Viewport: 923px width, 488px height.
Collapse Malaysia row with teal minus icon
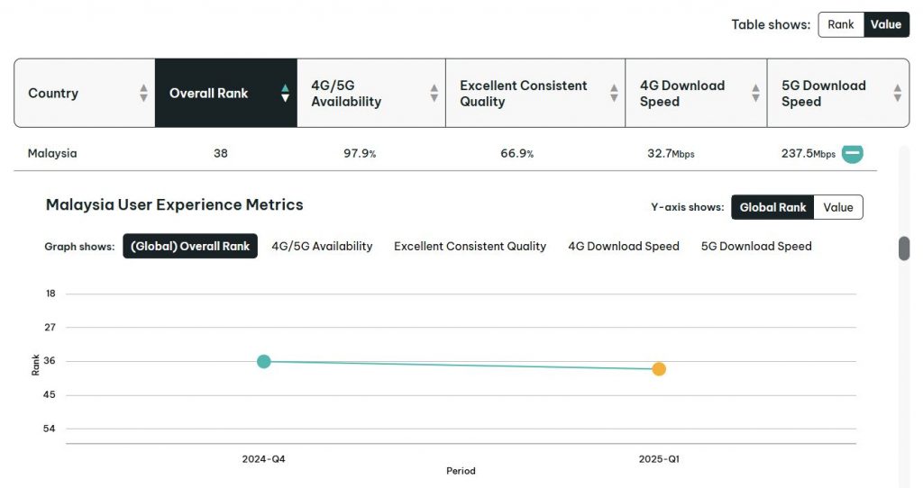coord(852,153)
